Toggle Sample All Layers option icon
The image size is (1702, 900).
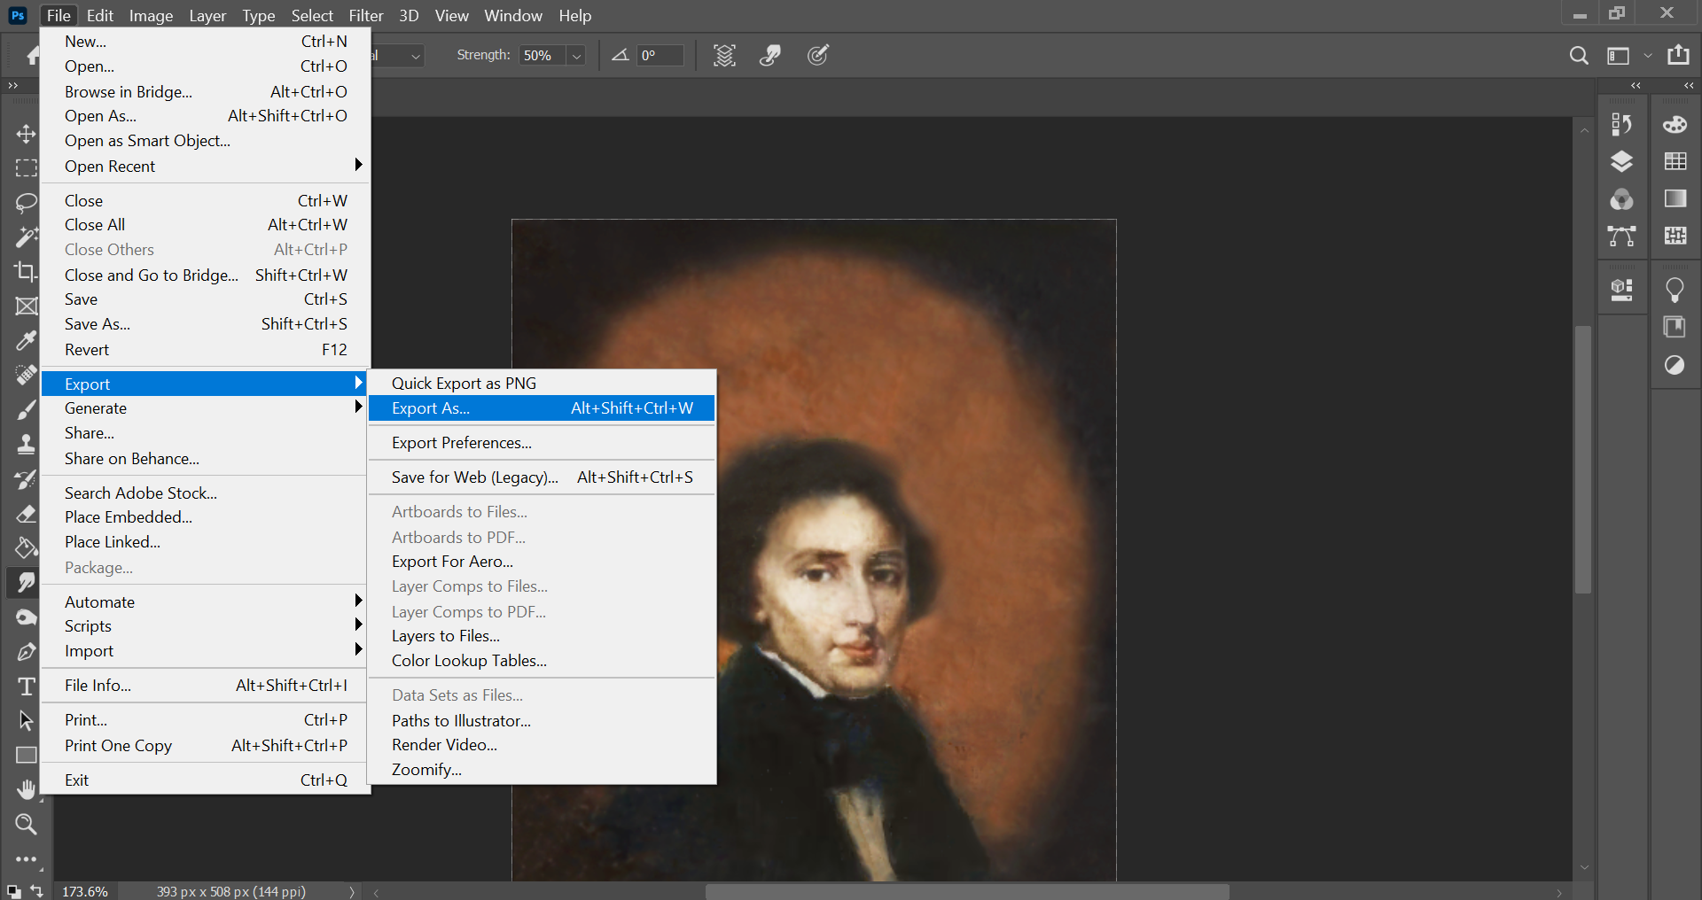point(724,56)
